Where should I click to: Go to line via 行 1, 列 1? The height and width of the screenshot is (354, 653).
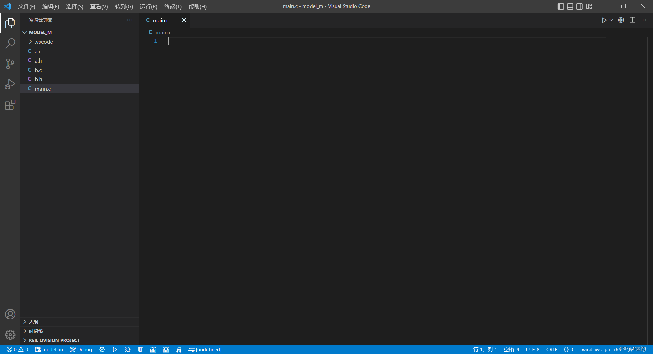[485, 350]
